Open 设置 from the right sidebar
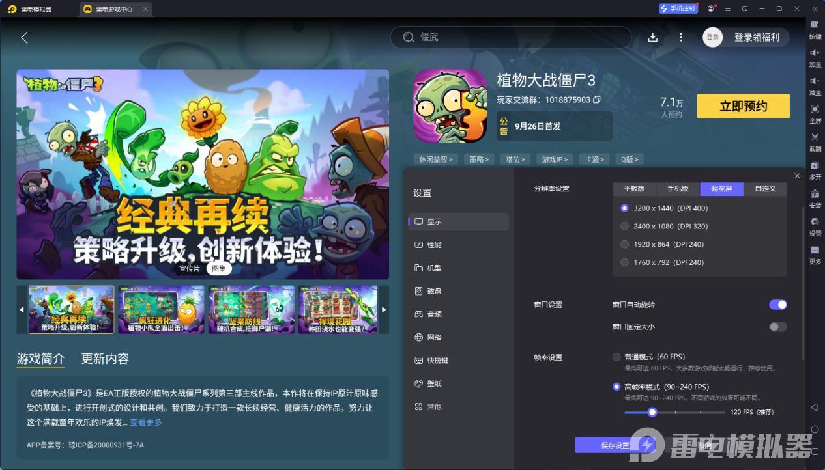 [815, 221]
